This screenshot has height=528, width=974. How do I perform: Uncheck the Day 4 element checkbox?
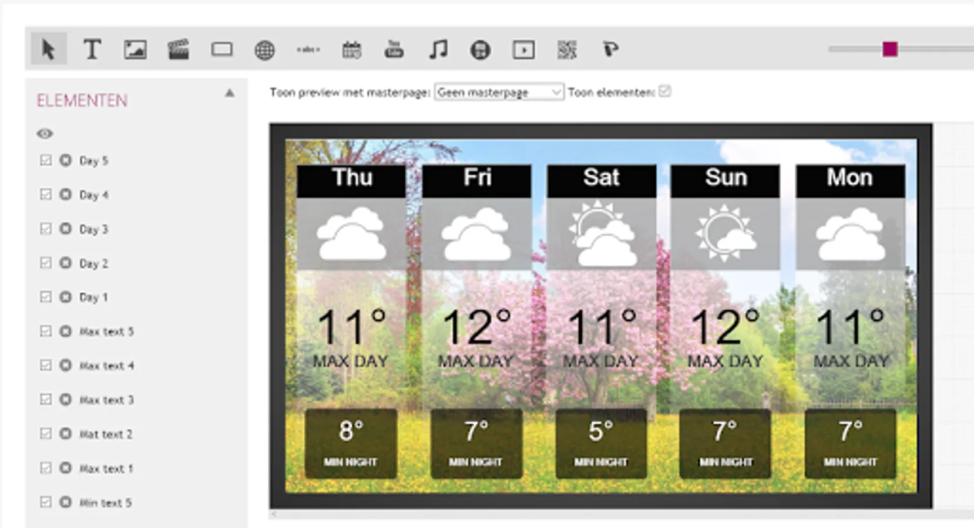pos(45,194)
